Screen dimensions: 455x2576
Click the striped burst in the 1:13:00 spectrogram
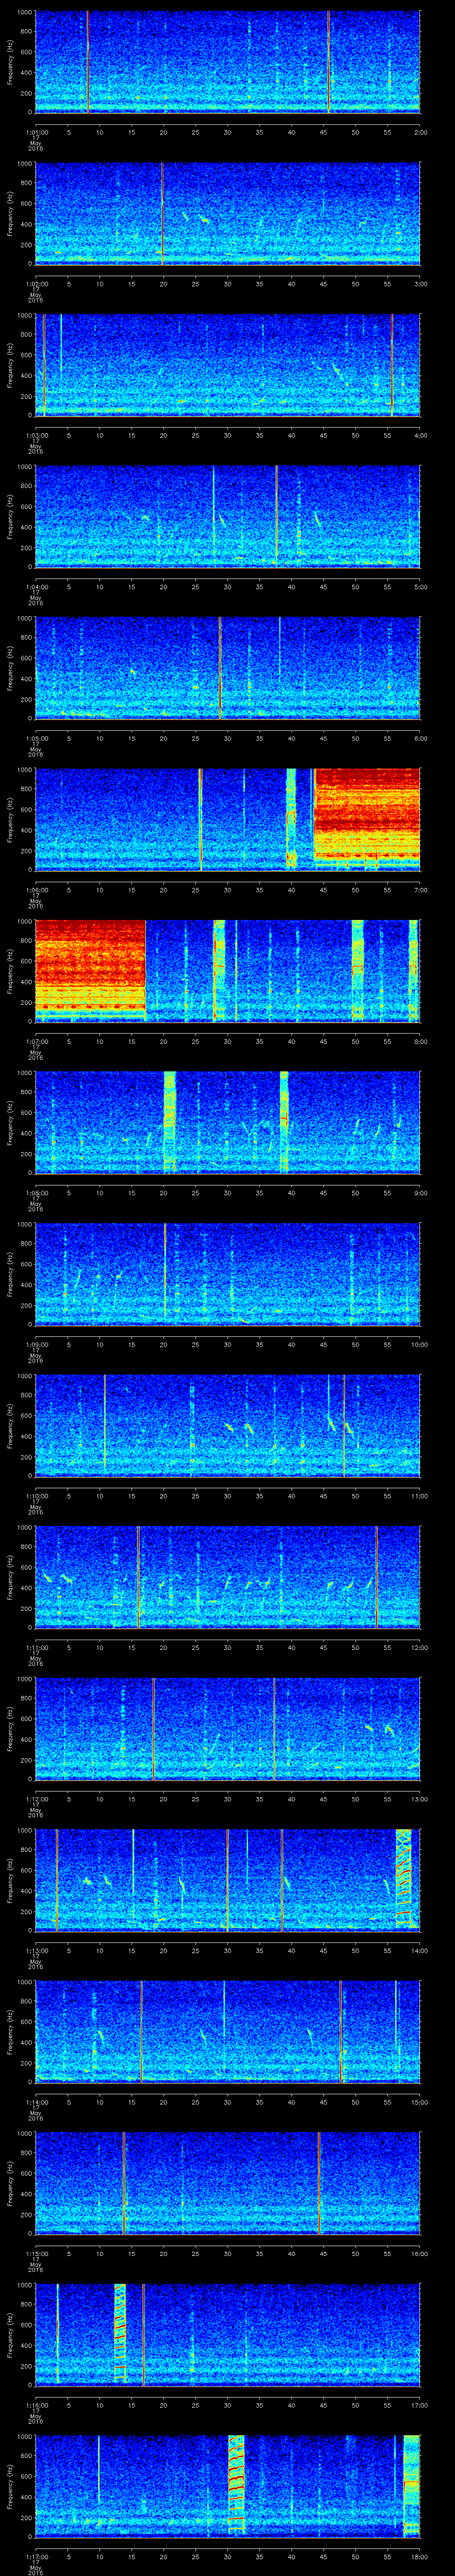(404, 1878)
